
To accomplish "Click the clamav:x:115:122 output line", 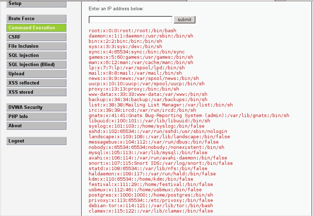I will pos(151,211).
